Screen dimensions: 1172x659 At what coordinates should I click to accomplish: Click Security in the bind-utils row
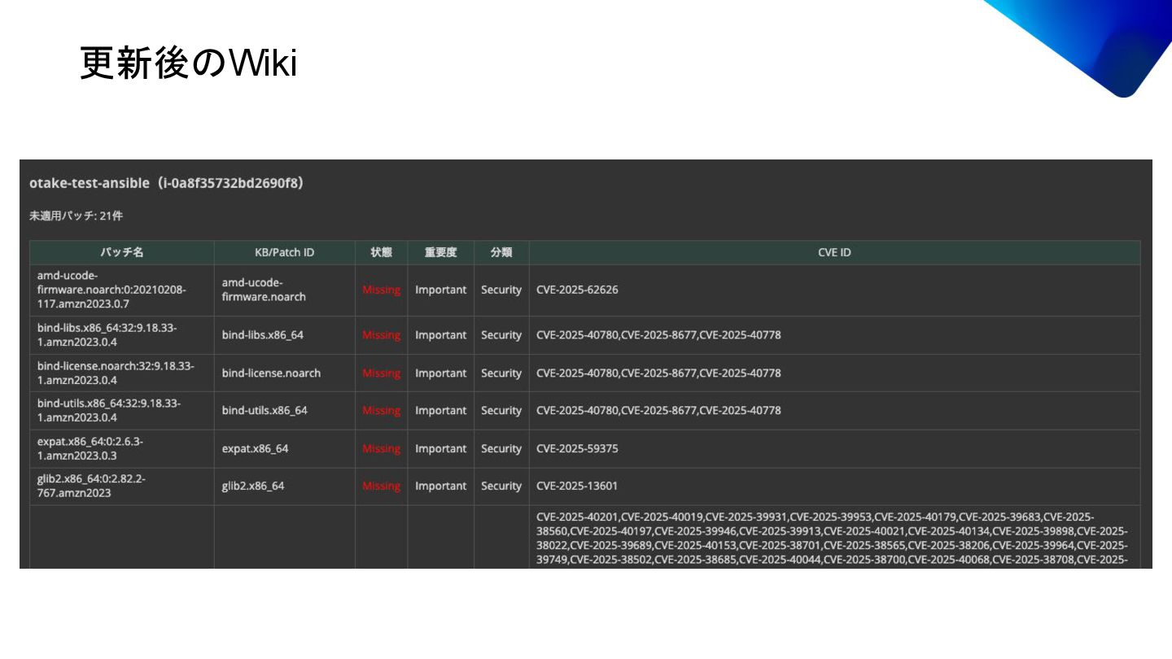501,411
